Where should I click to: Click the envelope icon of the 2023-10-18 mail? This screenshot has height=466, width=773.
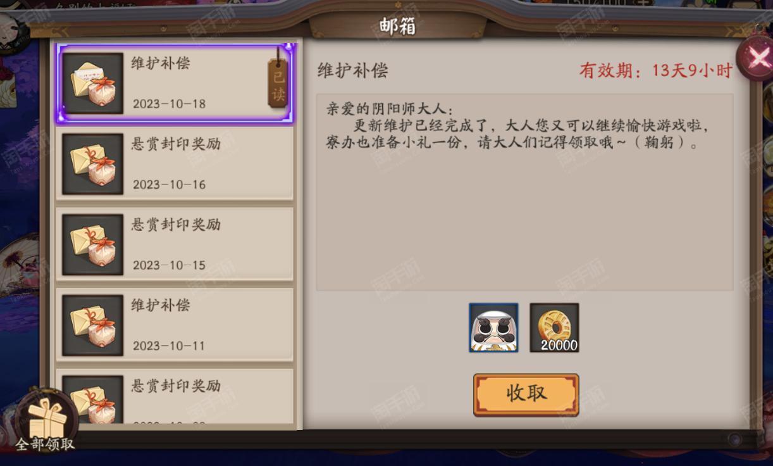[x=93, y=84]
